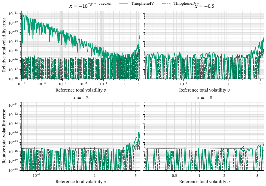Click the y-axis label of the x = −10⁻⁸ plot

[x=4, y=45]
